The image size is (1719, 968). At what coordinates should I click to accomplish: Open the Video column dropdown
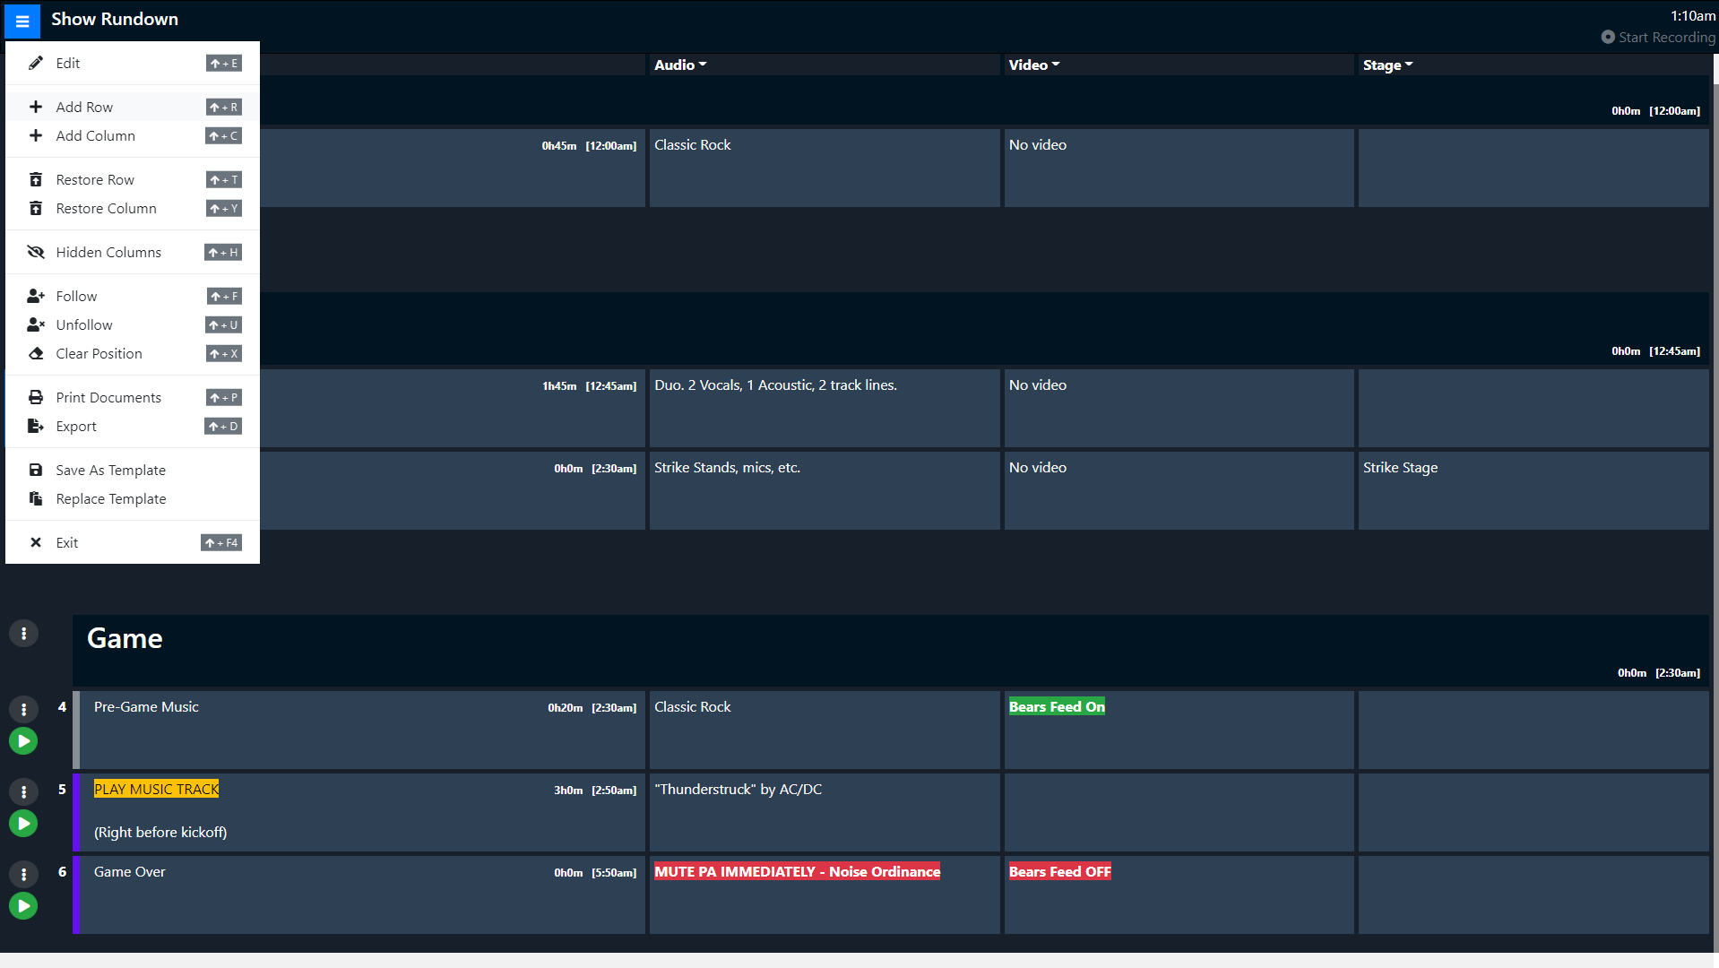[x=1033, y=65]
